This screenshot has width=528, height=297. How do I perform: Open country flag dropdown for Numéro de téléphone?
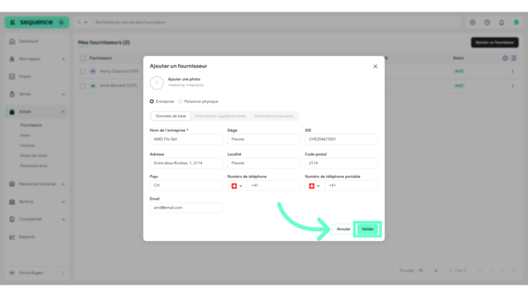pos(237,186)
